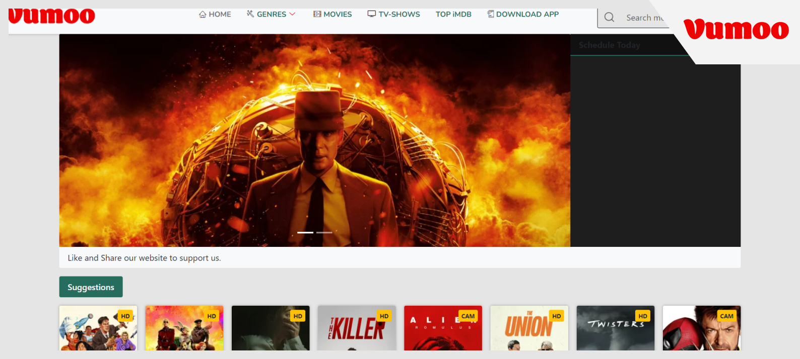800x359 pixels.
Task: Open the Schedule Today tab
Action: coord(609,45)
